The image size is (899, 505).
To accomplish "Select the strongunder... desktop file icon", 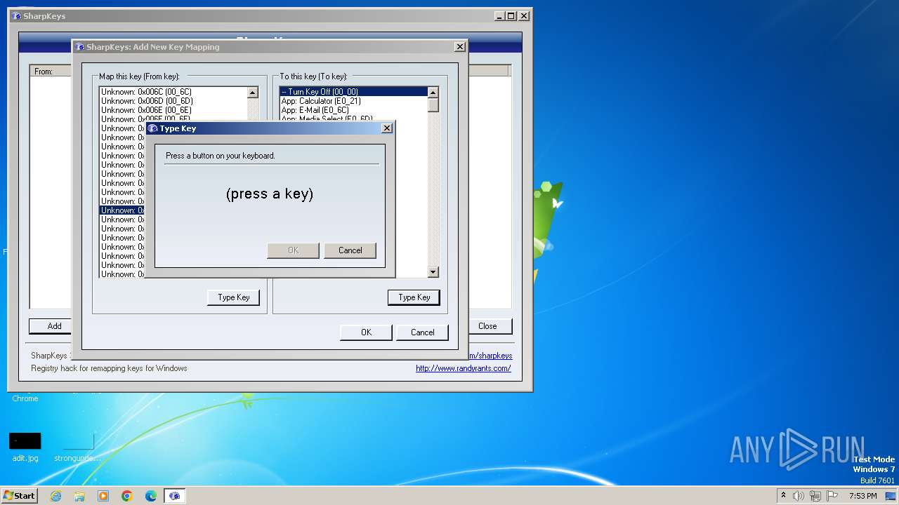I will coord(78,447).
